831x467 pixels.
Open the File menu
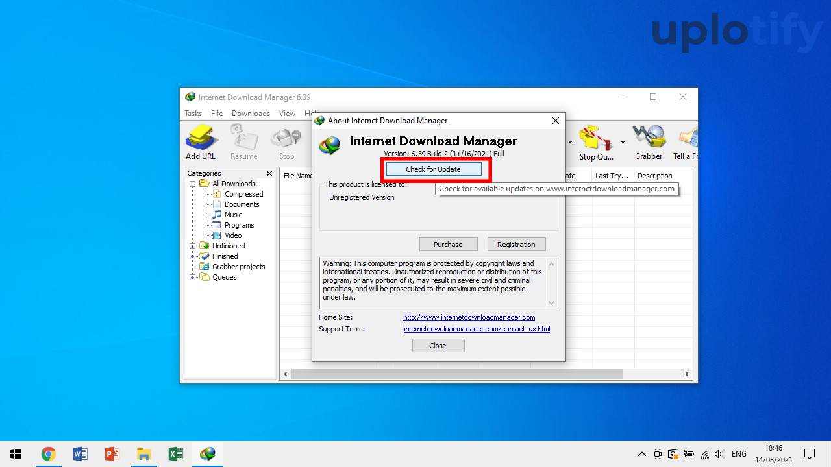point(217,114)
